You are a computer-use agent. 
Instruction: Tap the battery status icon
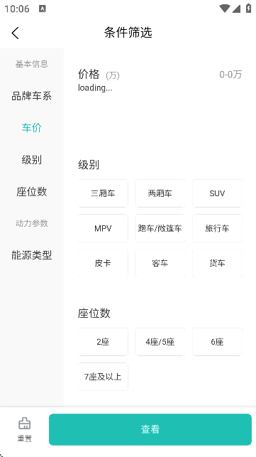(x=248, y=9)
